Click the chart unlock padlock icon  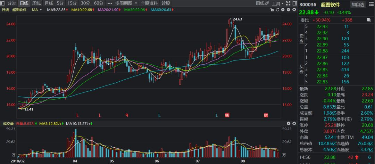[272, 10]
